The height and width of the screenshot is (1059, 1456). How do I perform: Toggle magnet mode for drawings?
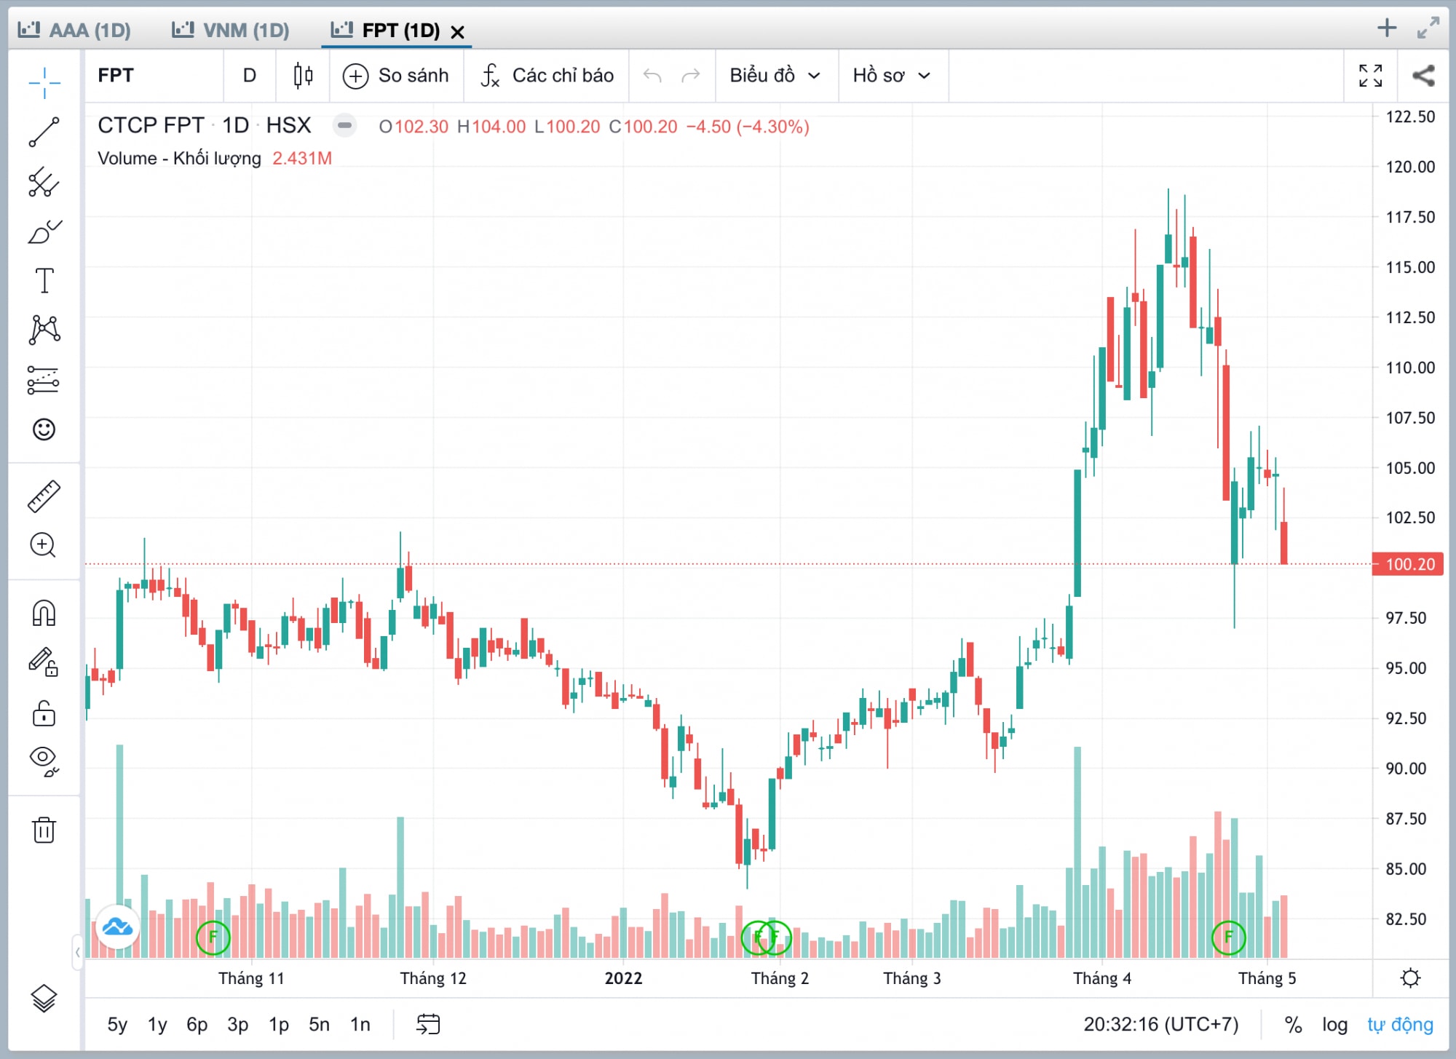pyautogui.click(x=44, y=613)
